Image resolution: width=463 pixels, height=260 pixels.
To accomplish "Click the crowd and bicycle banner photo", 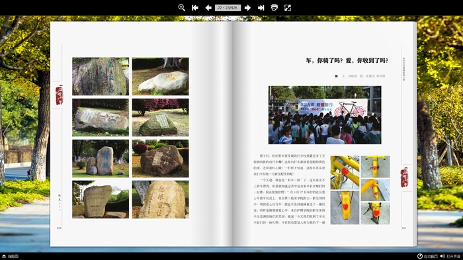I will (x=325, y=115).
